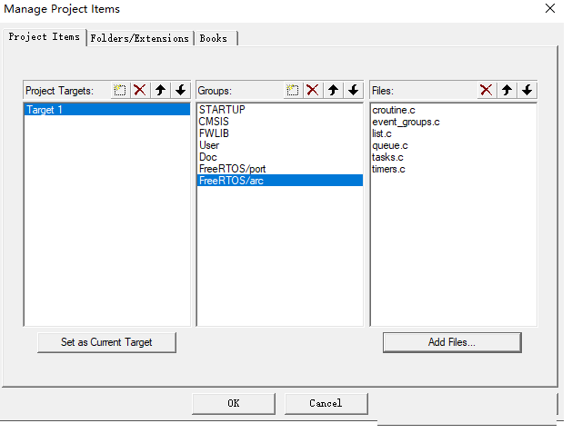Viewport: 582px width, 433px height.
Task: Move target down in Project Targets
Action: 180,90
